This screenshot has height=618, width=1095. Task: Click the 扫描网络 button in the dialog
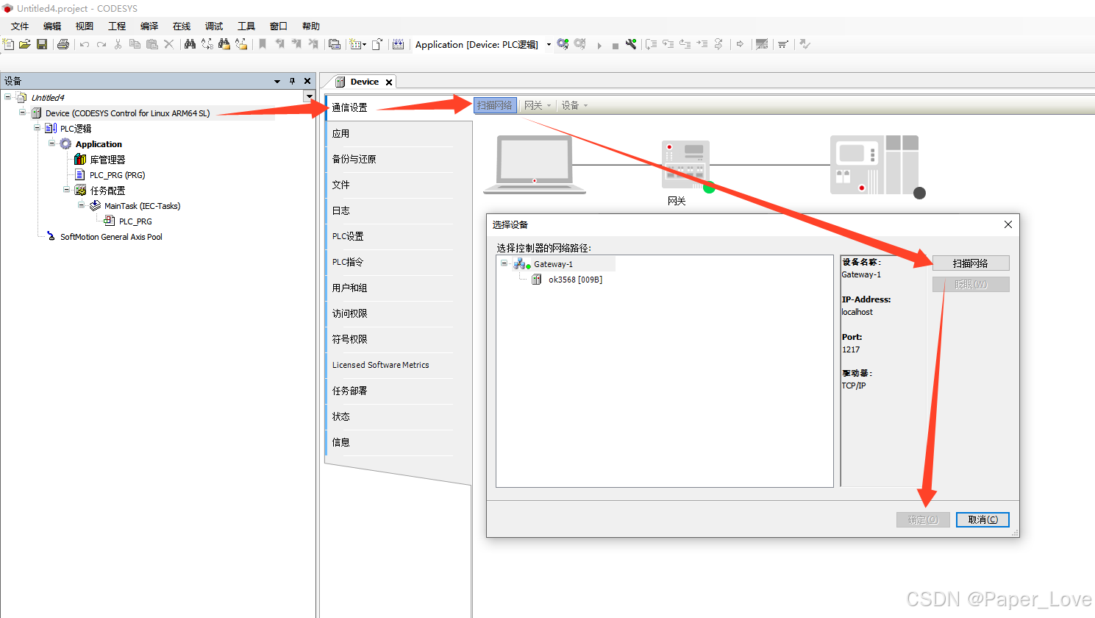click(971, 263)
